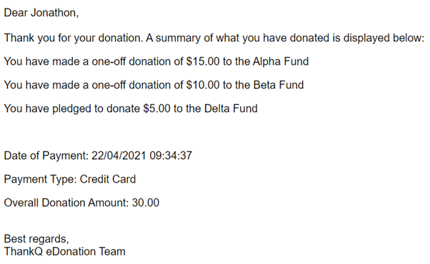Click the word "pledged" in the Delta line
Viewport: 430px width, 264px height.
coord(71,109)
